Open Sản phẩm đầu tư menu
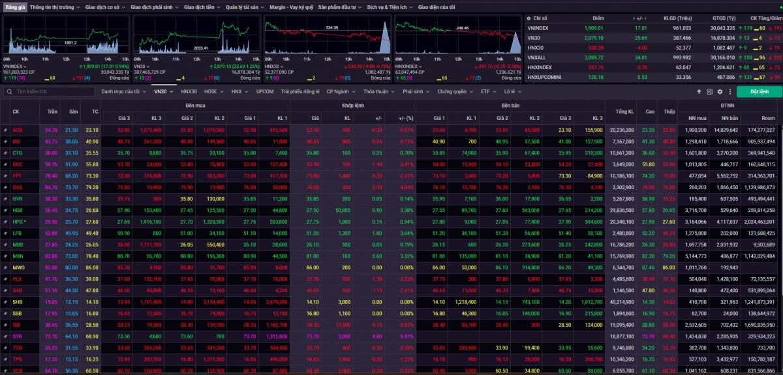783x375 pixels. (341, 7)
